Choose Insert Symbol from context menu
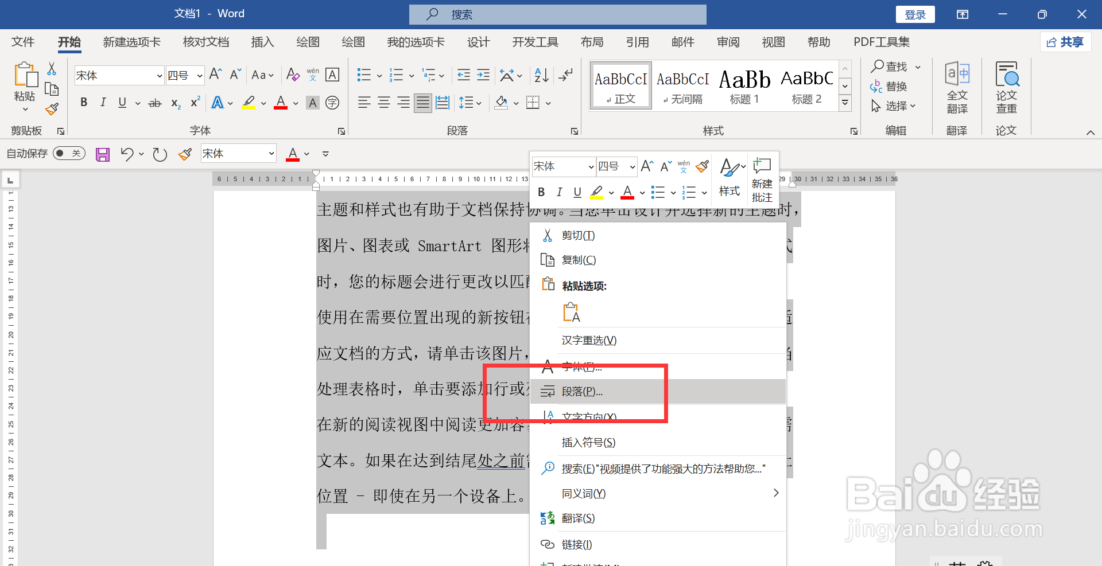The image size is (1102, 566). click(x=658, y=443)
